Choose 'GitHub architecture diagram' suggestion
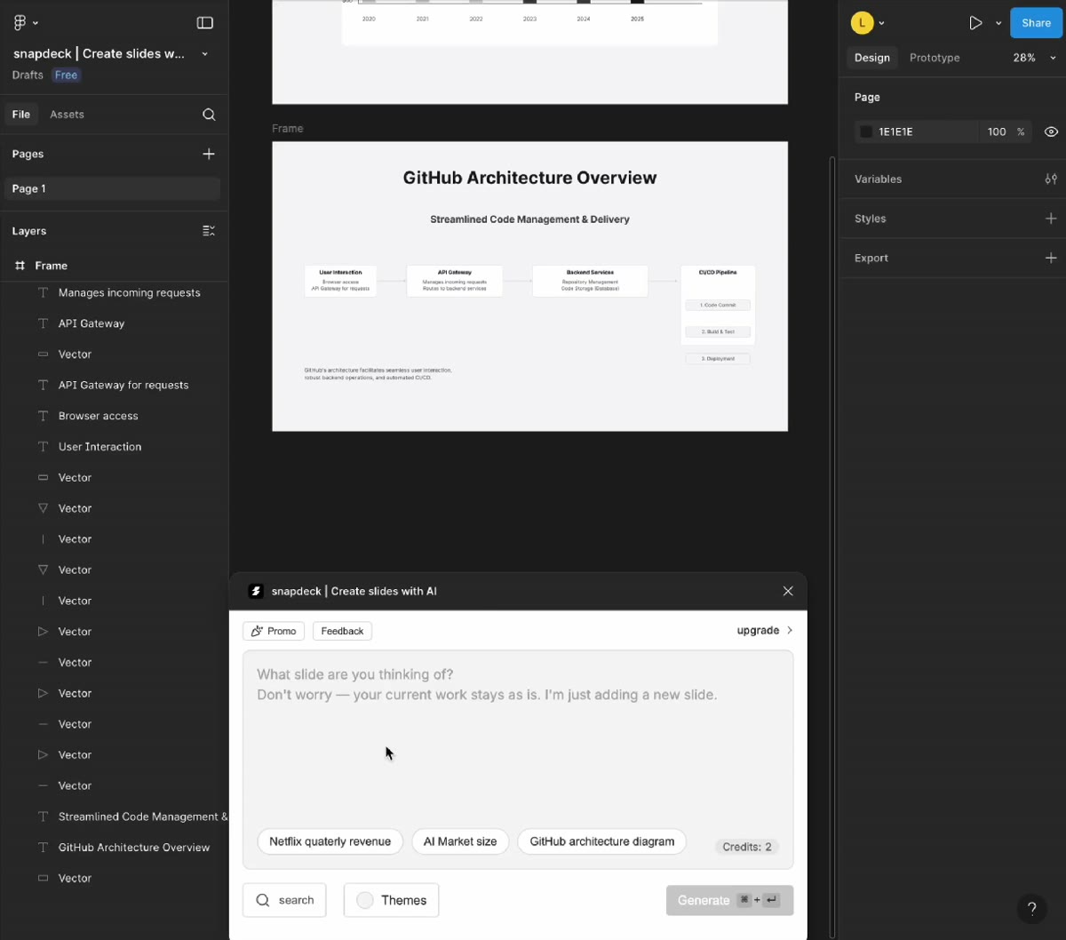The image size is (1066, 940). [601, 841]
